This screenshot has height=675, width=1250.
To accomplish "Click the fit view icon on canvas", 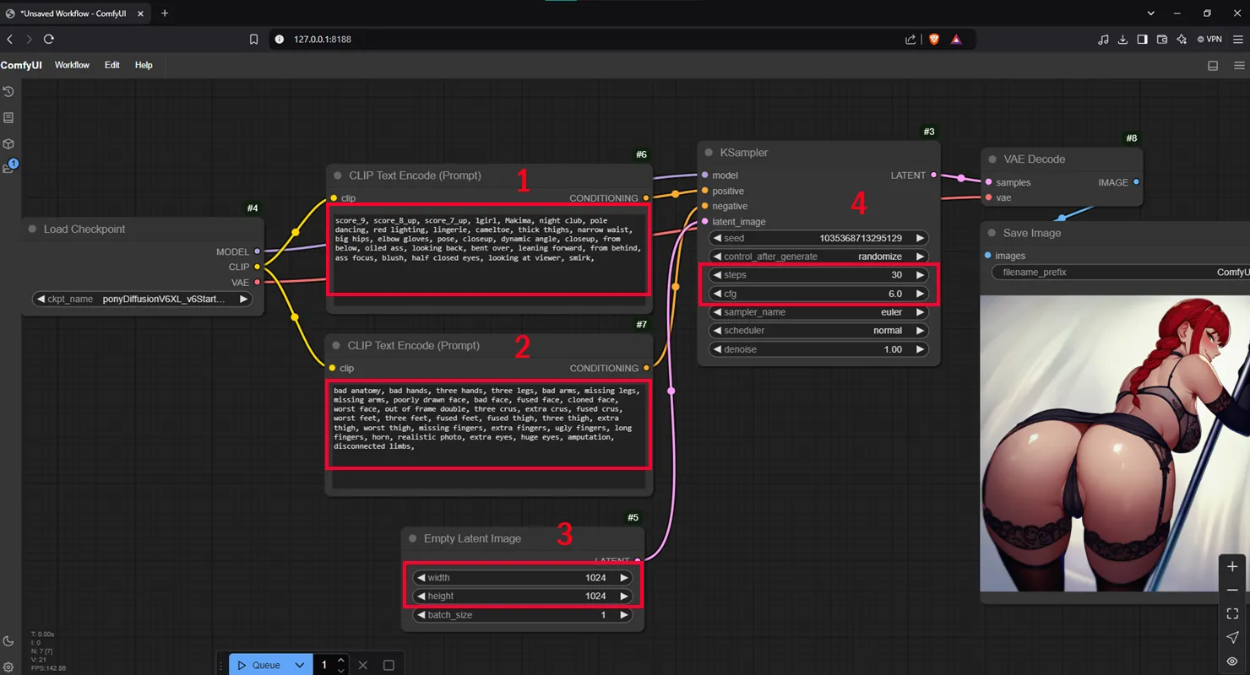I will (1232, 613).
